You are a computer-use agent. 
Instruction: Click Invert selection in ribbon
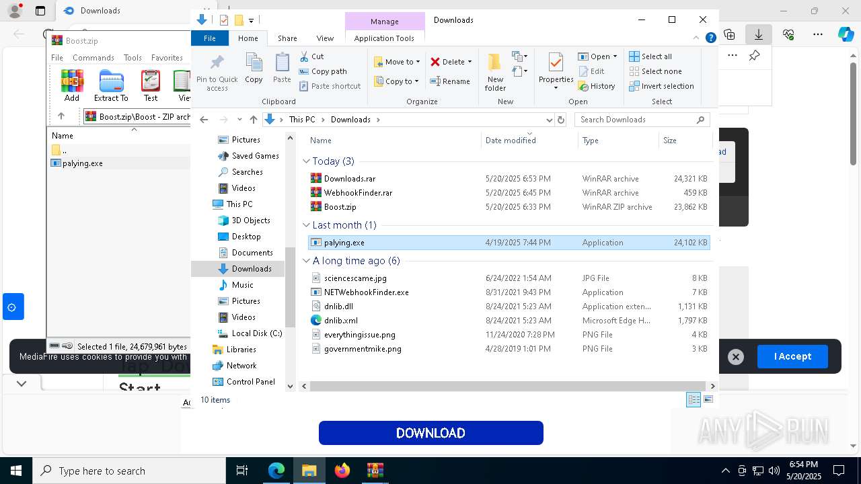661,86
